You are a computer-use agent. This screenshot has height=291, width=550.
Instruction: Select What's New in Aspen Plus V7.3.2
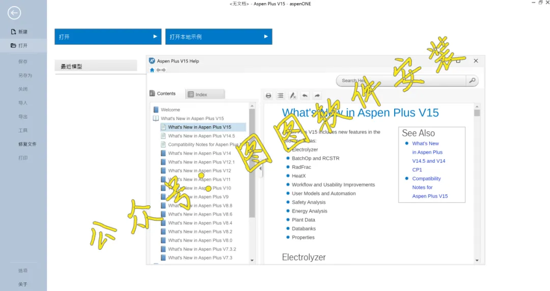pos(202,249)
